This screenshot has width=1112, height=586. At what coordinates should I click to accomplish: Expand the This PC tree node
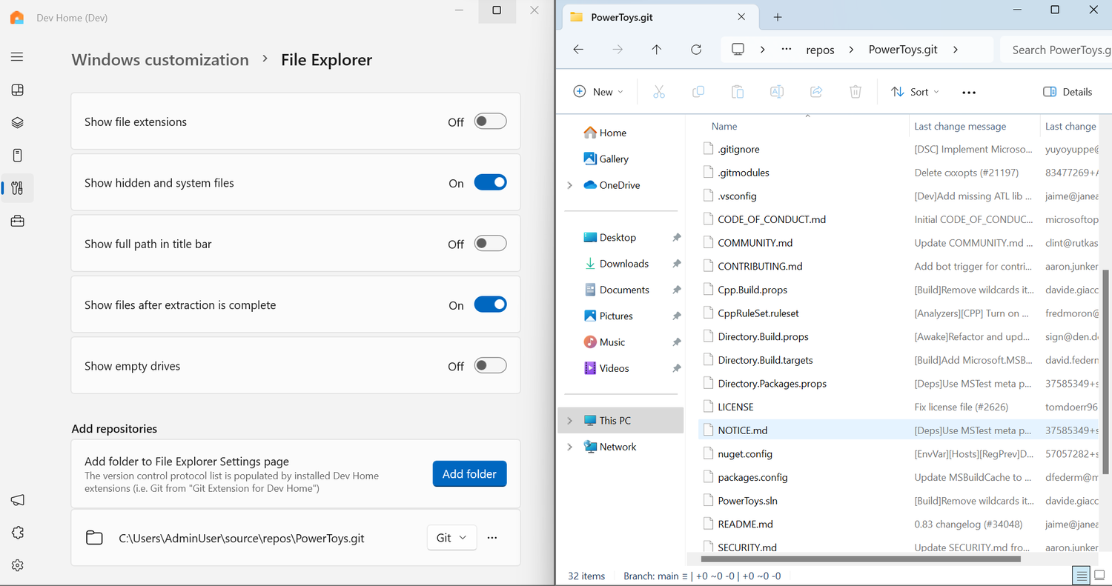click(x=569, y=421)
